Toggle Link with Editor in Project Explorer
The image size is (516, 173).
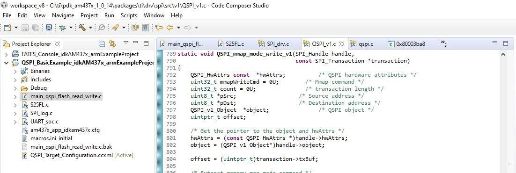pyautogui.click(x=112, y=43)
